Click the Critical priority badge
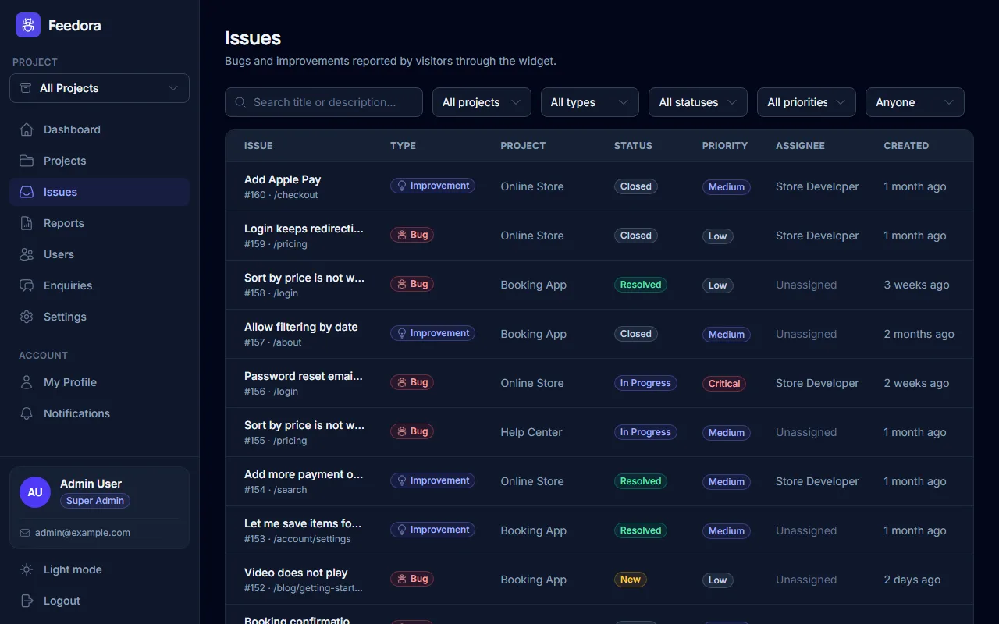 (x=723, y=383)
